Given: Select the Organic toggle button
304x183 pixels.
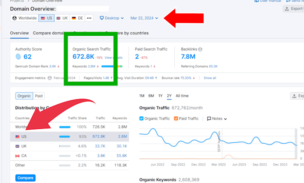Looking at the screenshot, I should click(x=24, y=96).
